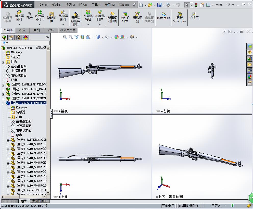Viewport: 253px width, 209px height.
Task: Select the 移动零部件 Move Component tool
Action: pos(63,16)
